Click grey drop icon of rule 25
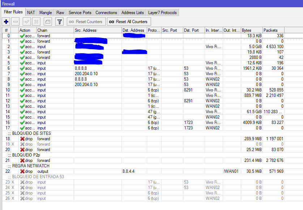 pyautogui.click(x=22, y=193)
